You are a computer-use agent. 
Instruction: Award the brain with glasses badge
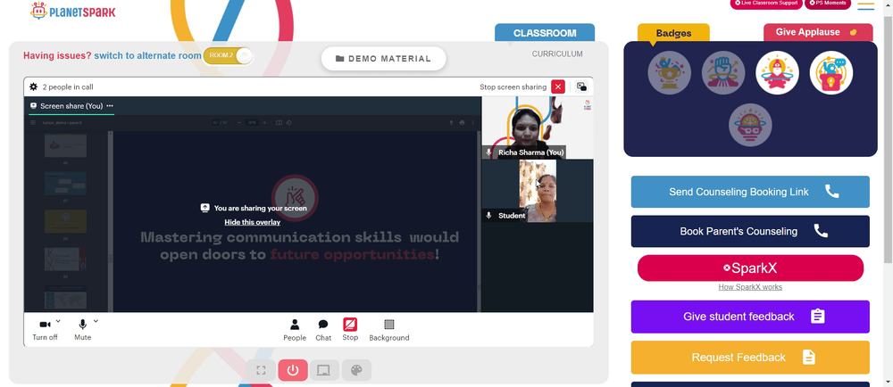click(750, 125)
